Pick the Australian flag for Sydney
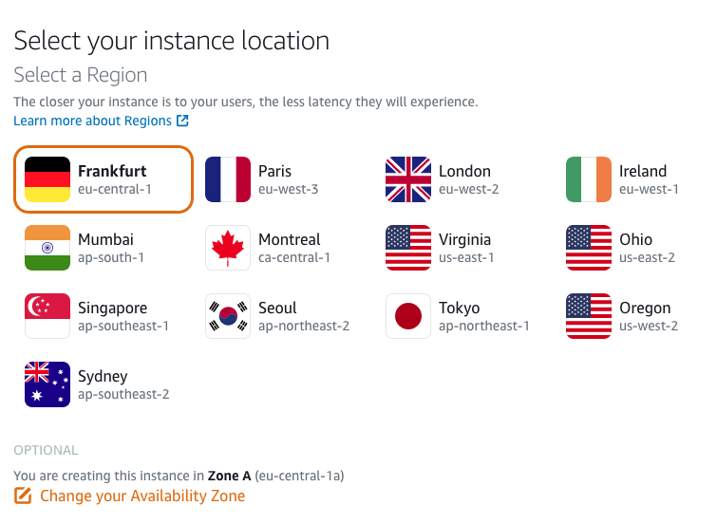This screenshot has width=717, height=524. point(47,384)
